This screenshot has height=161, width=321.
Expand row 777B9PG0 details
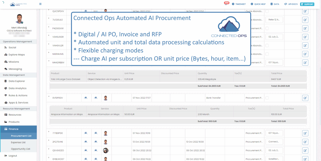point(49,132)
